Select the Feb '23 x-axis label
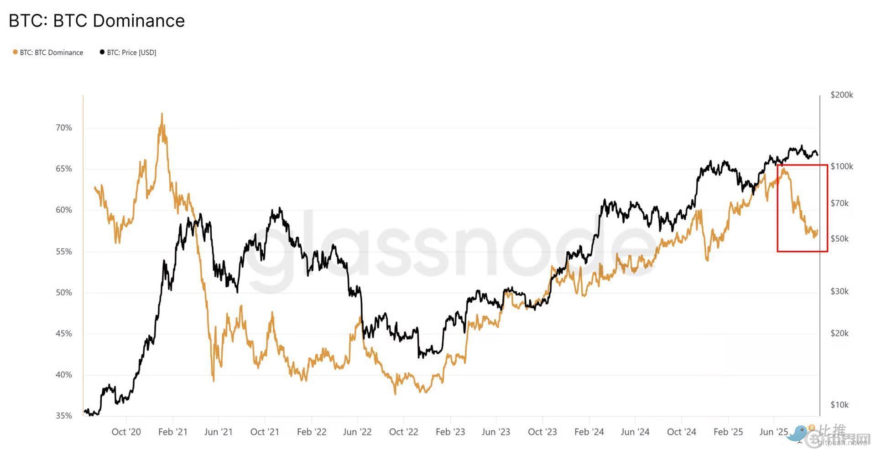The width and height of the screenshot is (876, 455). [450, 432]
